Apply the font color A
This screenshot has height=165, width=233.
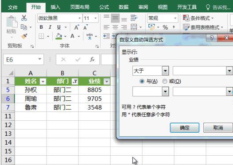72,36
